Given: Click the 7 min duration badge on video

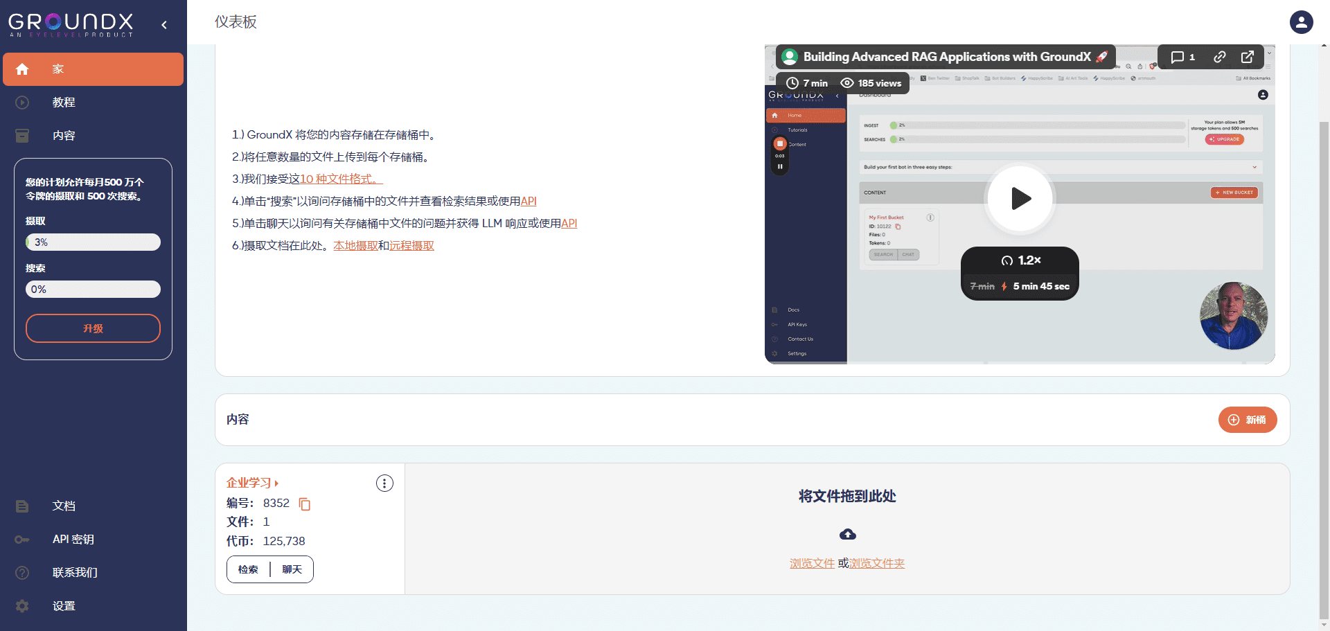Looking at the screenshot, I should [807, 83].
